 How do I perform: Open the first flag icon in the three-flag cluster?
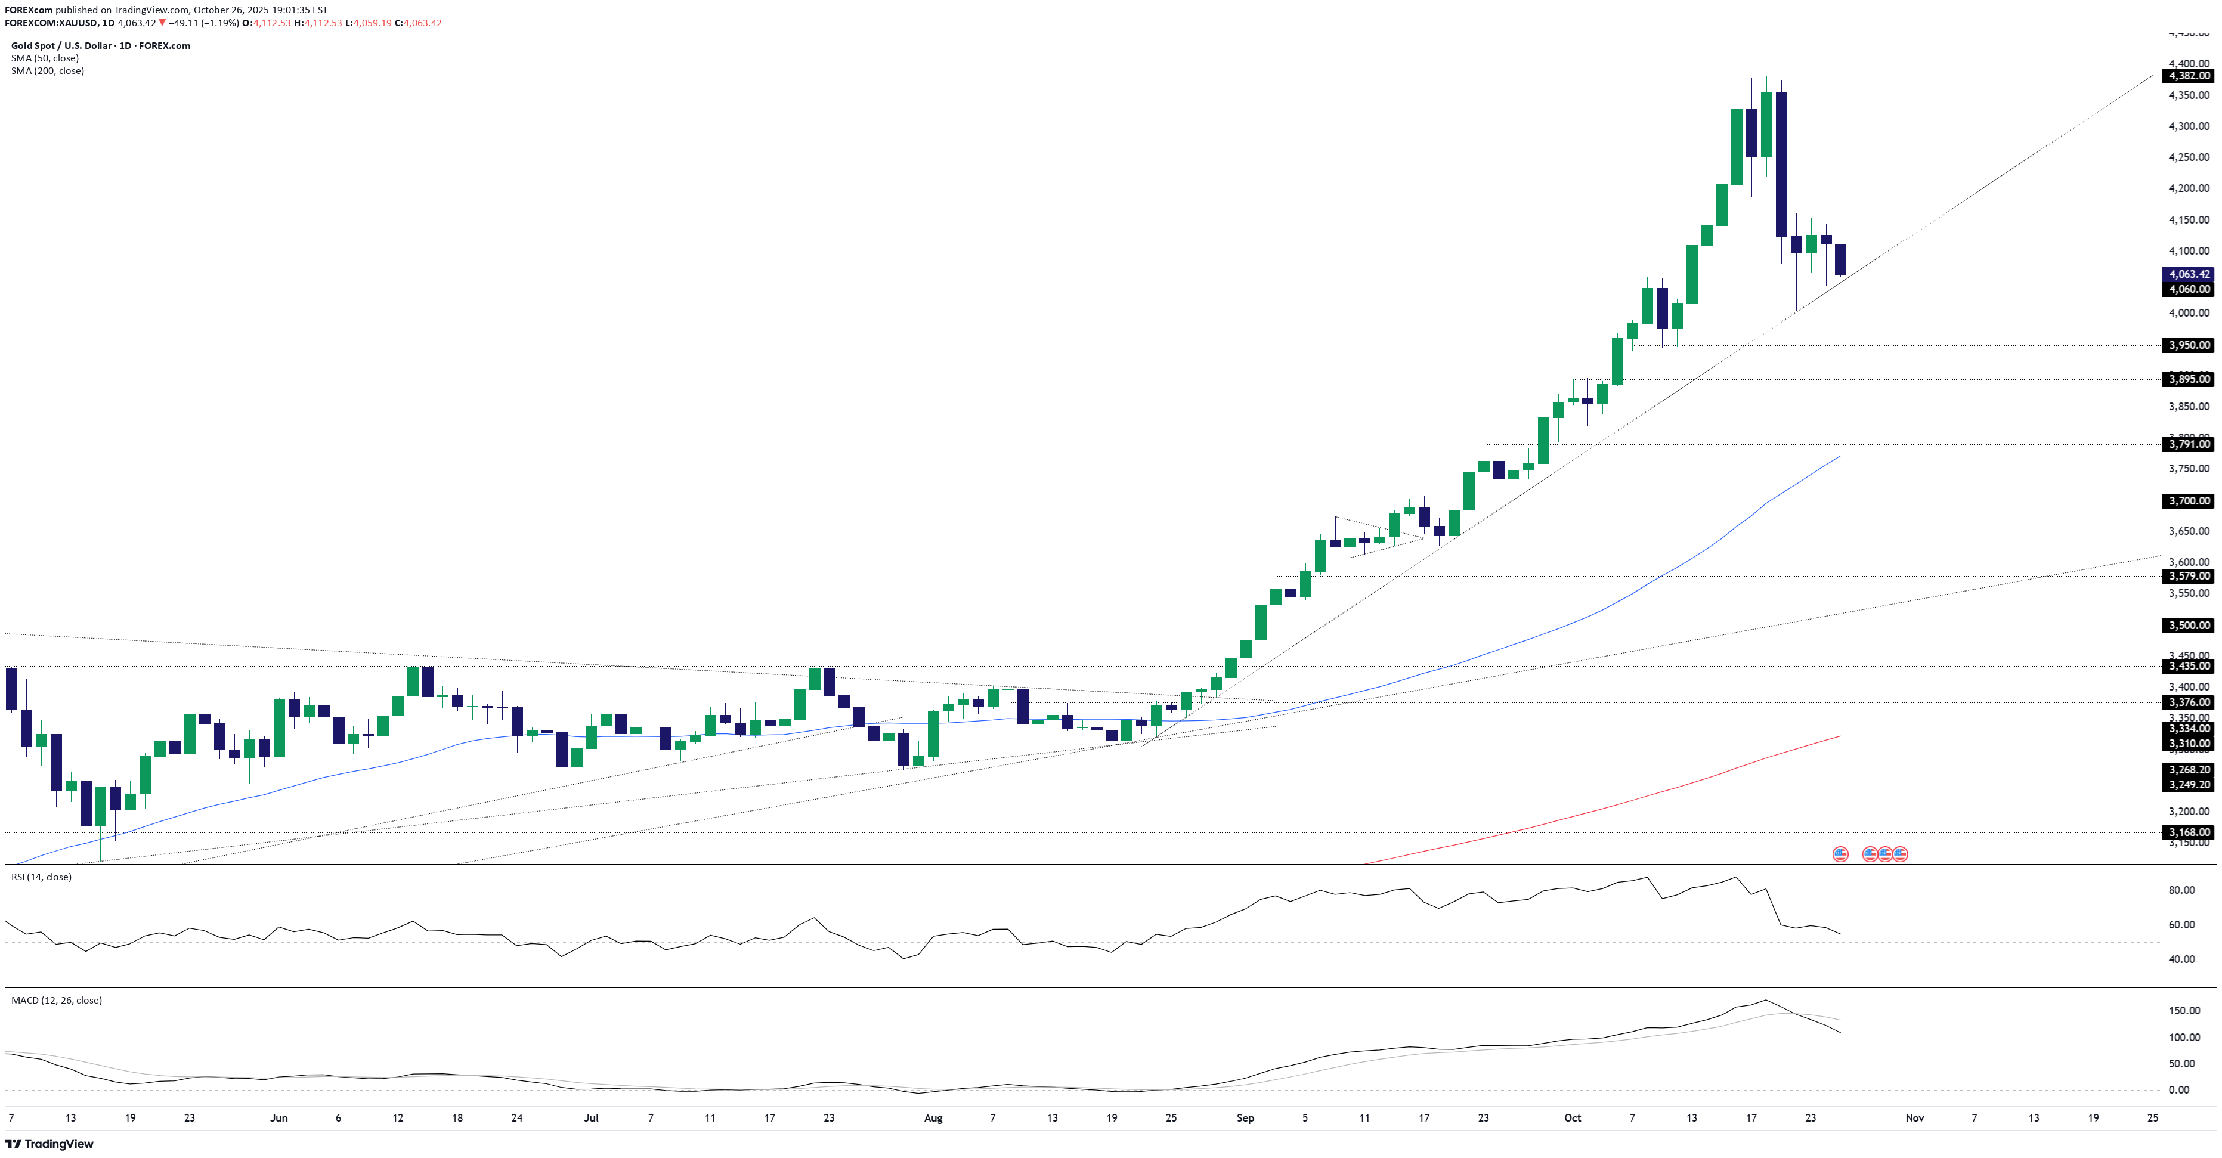coord(1871,855)
